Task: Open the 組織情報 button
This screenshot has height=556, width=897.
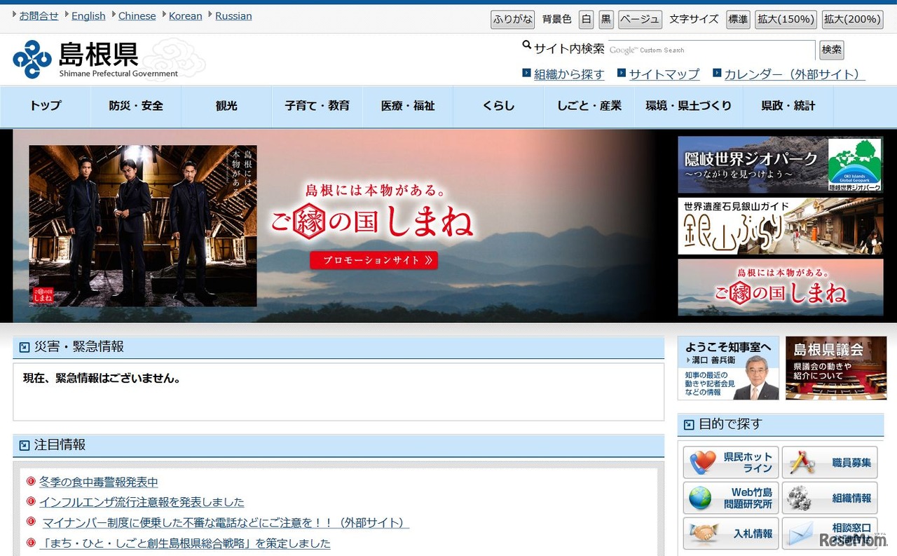Action: [x=830, y=498]
